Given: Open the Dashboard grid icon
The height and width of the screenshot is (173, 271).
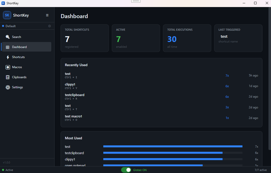Looking at the screenshot, I should click(8, 47).
